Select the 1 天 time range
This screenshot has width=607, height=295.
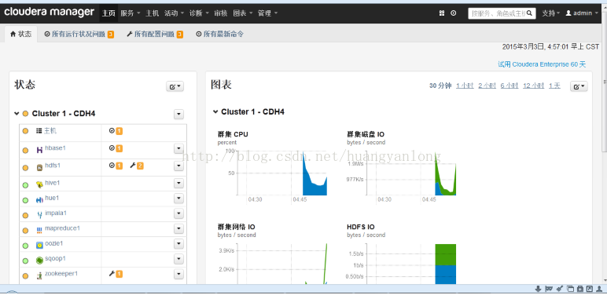click(x=554, y=86)
